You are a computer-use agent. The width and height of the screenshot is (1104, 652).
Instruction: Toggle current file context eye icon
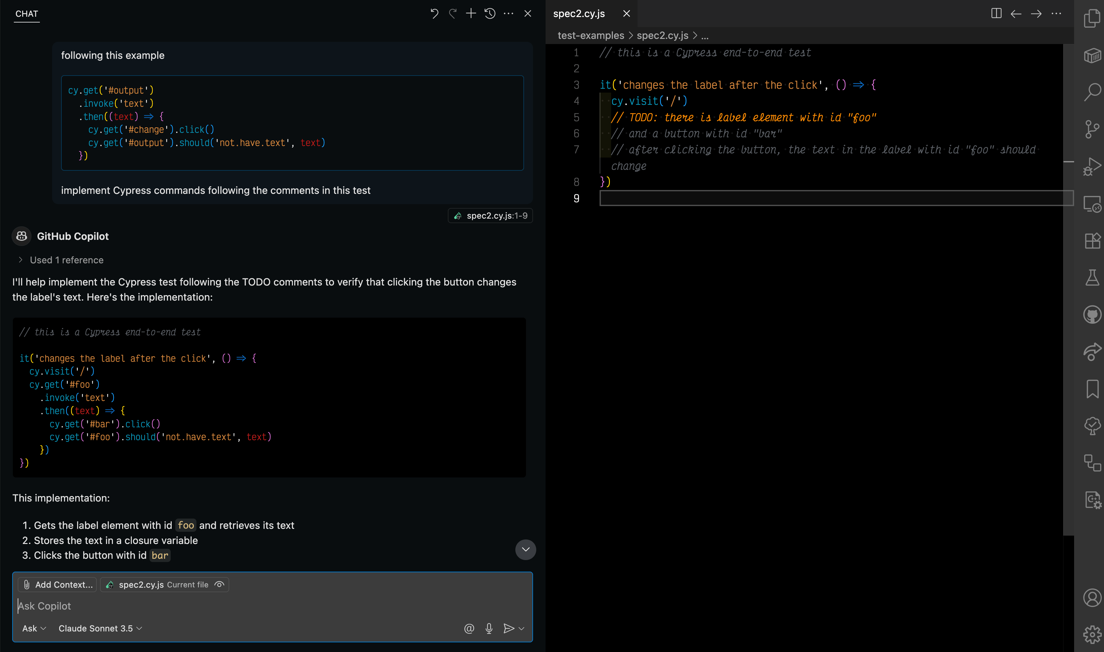(x=219, y=584)
